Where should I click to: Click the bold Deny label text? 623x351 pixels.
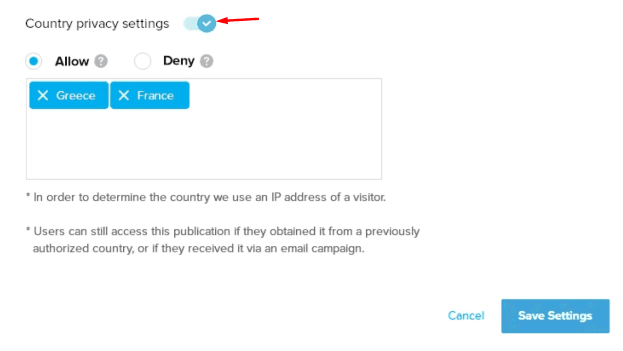point(179,61)
